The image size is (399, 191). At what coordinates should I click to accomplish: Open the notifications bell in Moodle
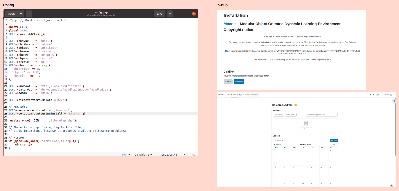coord(371,95)
